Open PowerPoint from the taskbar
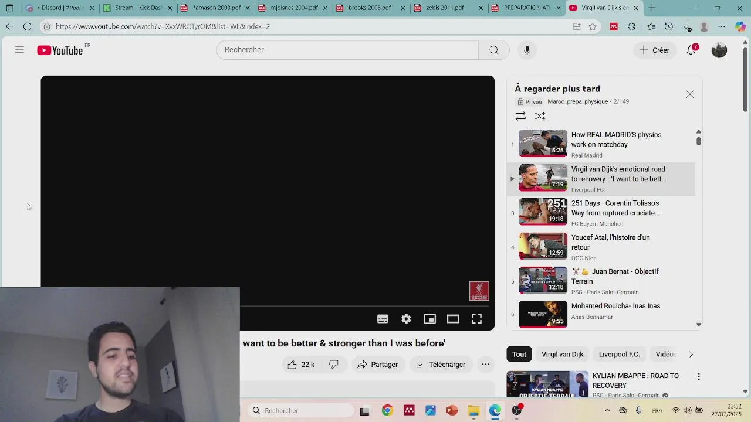Screen dimensions: 751x422 (452, 410)
